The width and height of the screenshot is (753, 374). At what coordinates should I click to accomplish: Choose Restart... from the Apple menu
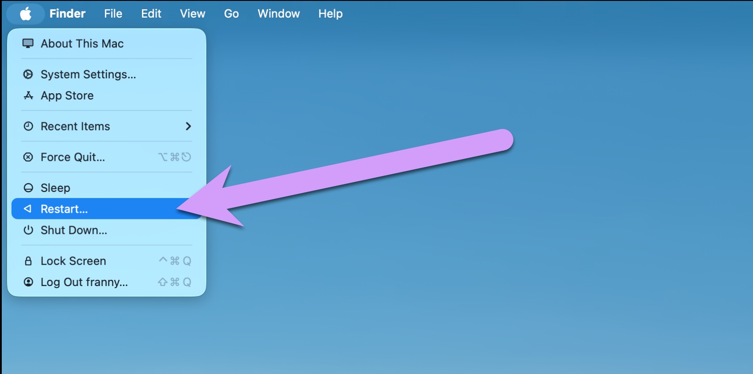(x=64, y=209)
